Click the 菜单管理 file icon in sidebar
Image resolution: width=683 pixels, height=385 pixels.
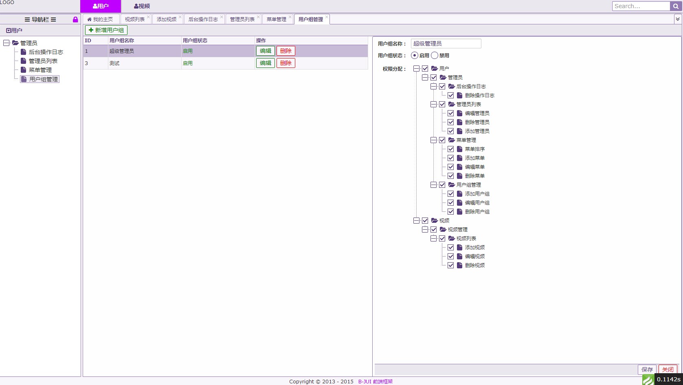24,70
